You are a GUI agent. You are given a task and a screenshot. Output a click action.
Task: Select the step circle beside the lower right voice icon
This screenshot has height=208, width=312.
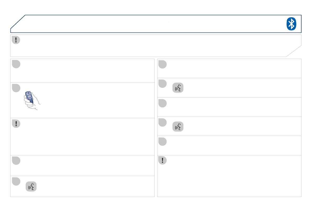(x=162, y=122)
